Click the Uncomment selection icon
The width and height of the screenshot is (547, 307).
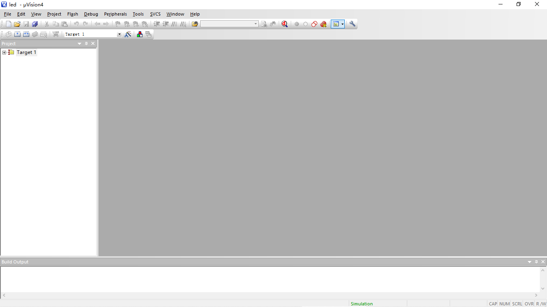coord(183,24)
